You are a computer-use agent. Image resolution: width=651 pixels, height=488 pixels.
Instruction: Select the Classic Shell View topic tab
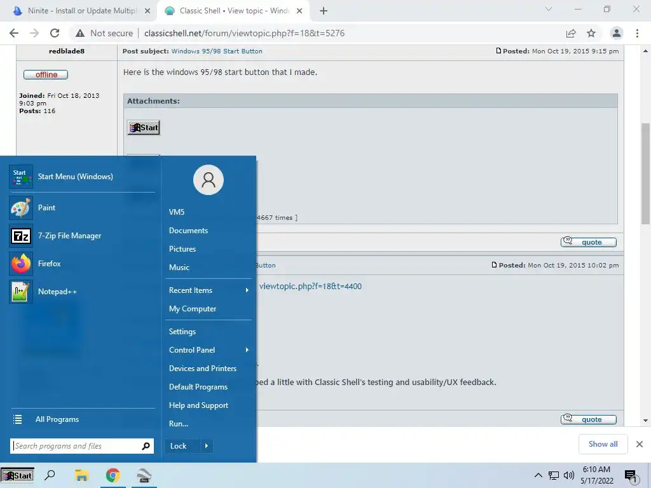(x=233, y=11)
